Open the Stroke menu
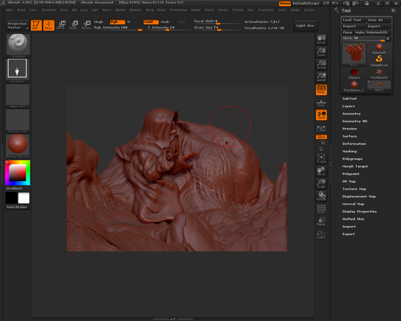This screenshot has height=321, width=401. tap(223, 10)
